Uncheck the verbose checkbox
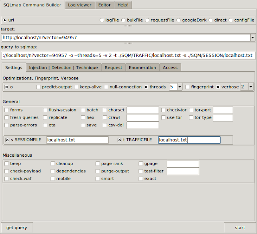This screenshot has width=257, height=234. click(218, 87)
